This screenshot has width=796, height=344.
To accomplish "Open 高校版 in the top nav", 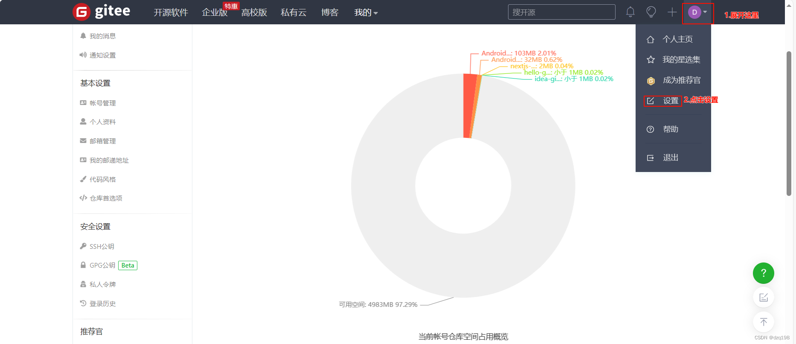I will (x=254, y=13).
